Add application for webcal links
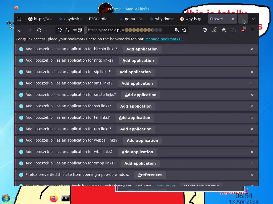 pos(142,141)
